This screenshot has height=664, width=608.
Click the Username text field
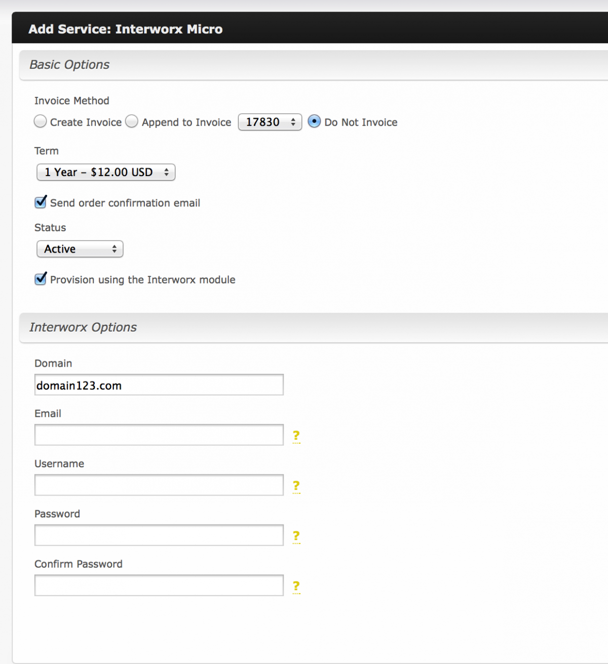tap(159, 485)
